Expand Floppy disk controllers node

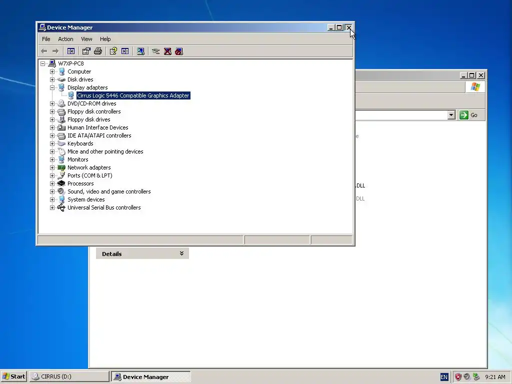coord(52,111)
